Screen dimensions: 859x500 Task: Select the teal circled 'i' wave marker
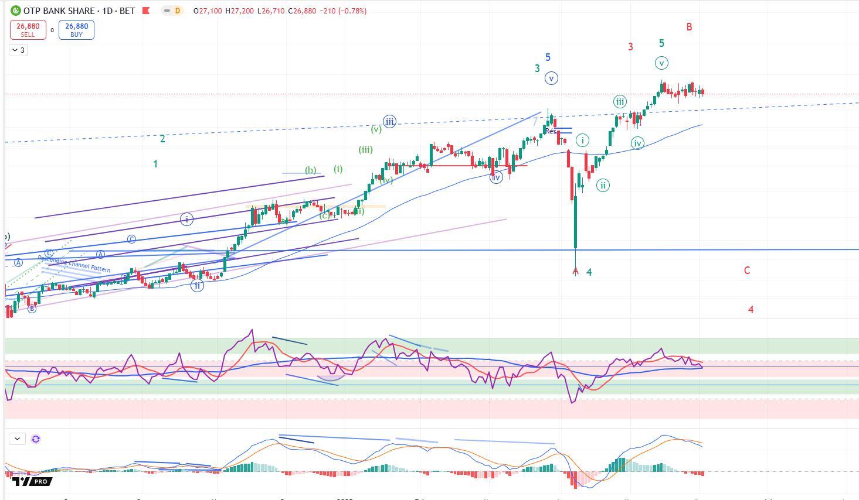tap(582, 140)
